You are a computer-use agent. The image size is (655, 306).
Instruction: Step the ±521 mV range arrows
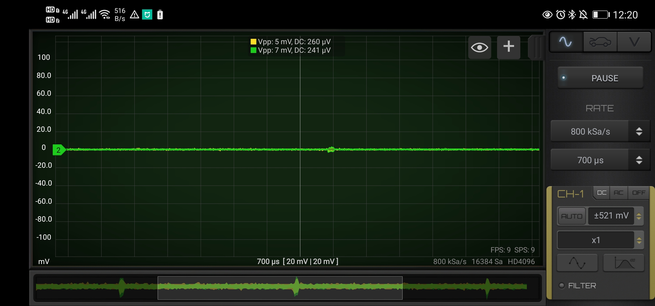[639, 216]
